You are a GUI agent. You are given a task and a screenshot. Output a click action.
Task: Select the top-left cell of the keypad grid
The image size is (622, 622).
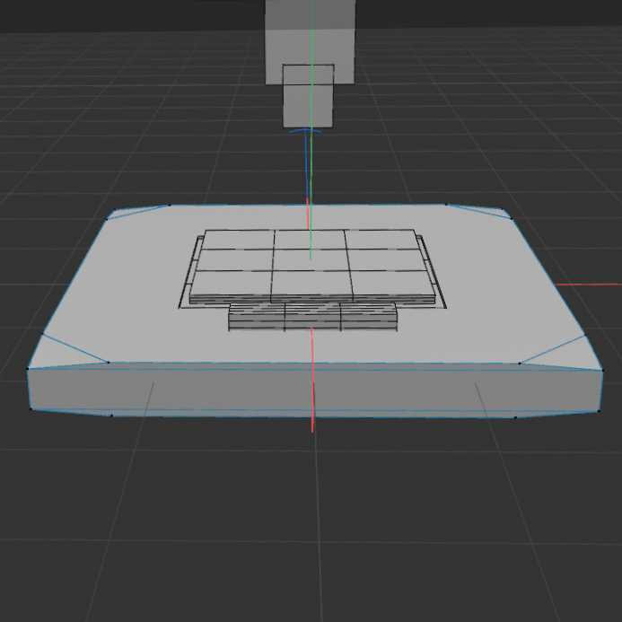tap(238, 239)
